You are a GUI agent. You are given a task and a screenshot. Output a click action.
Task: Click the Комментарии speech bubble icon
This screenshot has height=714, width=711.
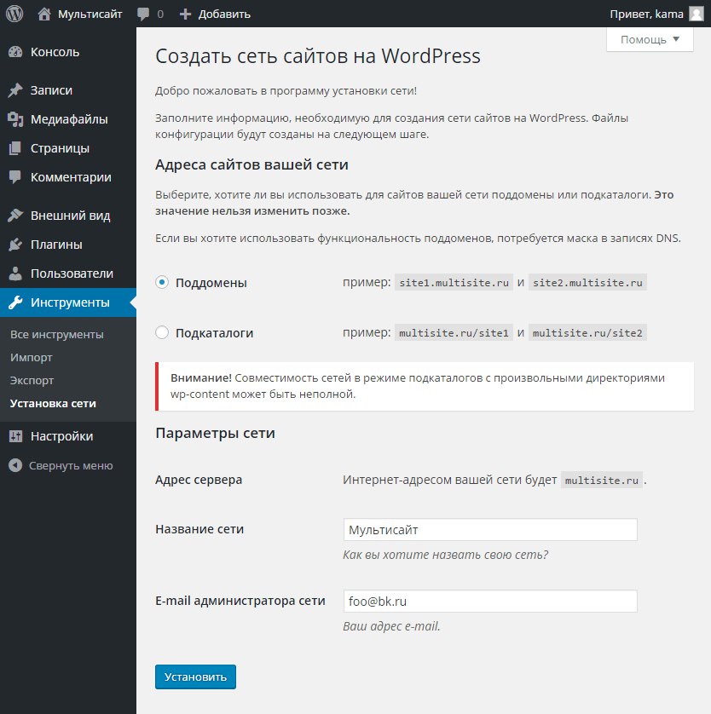(15, 177)
